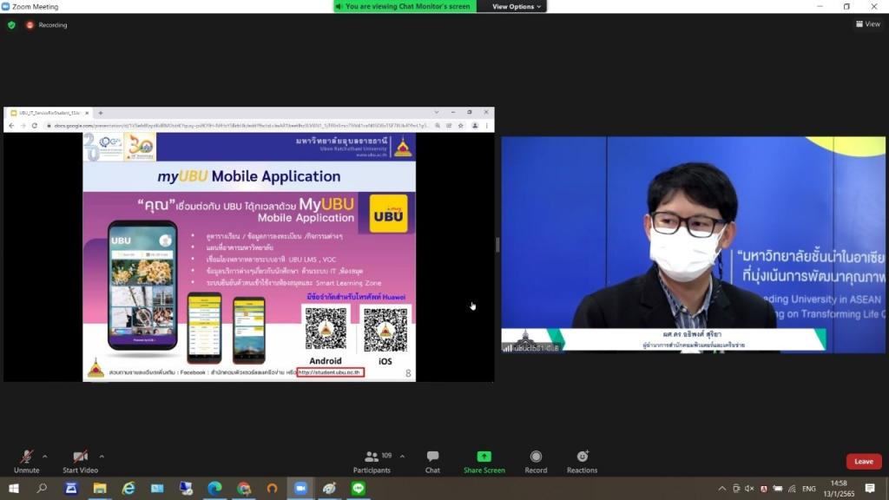Open Microsoft Edge from the taskbar
The width and height of the screenshot is (889, 500).
214,488
